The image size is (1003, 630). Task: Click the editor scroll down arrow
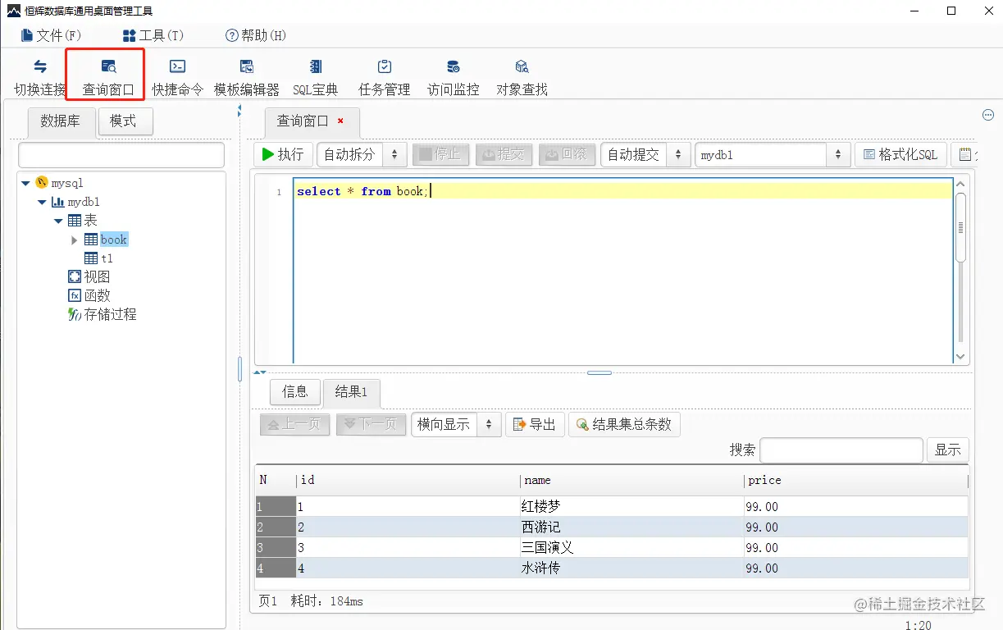click(960, 357)
